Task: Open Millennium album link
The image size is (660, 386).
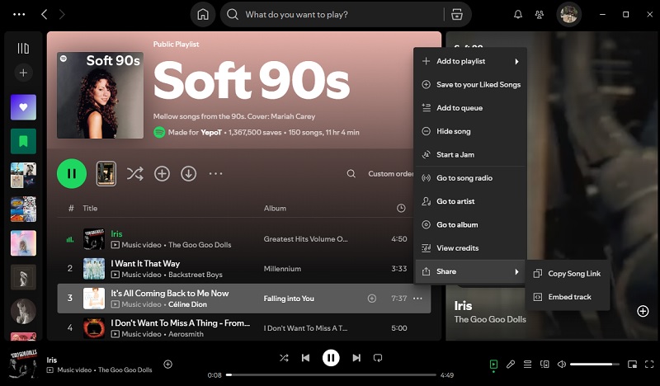Action: 282,269
